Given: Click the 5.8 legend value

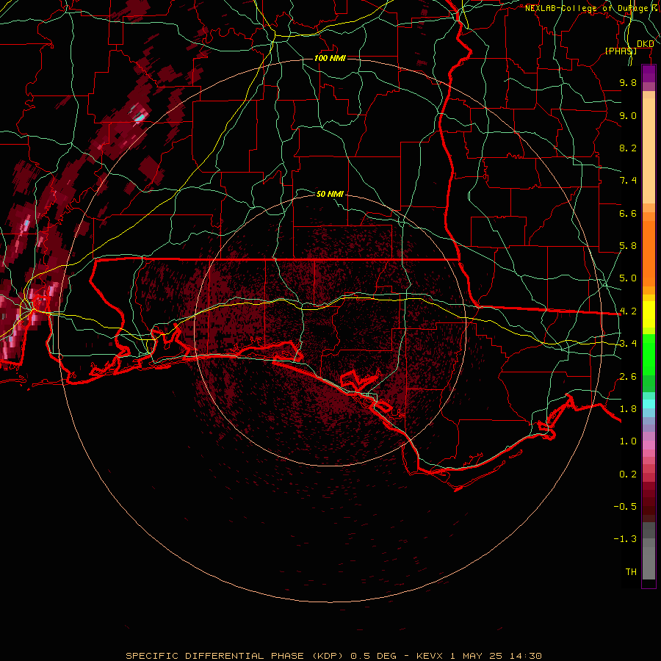Looking at the screenshot, I should (x=628, y=246).
